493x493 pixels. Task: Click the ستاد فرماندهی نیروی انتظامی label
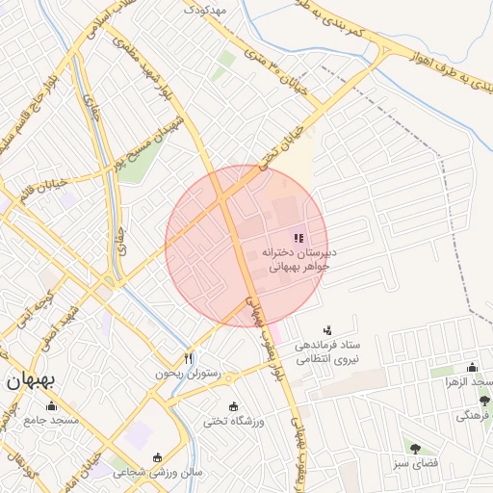[327, 352]
